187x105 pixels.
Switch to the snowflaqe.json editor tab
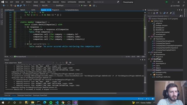9,10
